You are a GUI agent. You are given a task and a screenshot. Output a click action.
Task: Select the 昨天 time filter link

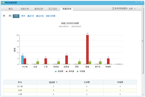click(x=23, y=16)
